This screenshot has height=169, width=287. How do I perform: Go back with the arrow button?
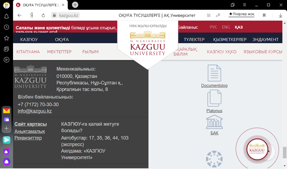tap(20, 15)
